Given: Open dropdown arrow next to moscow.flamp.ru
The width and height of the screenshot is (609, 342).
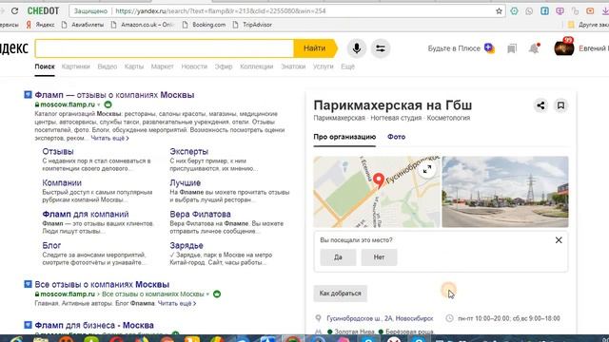Looking at the screenshot, I should point(99,104).
